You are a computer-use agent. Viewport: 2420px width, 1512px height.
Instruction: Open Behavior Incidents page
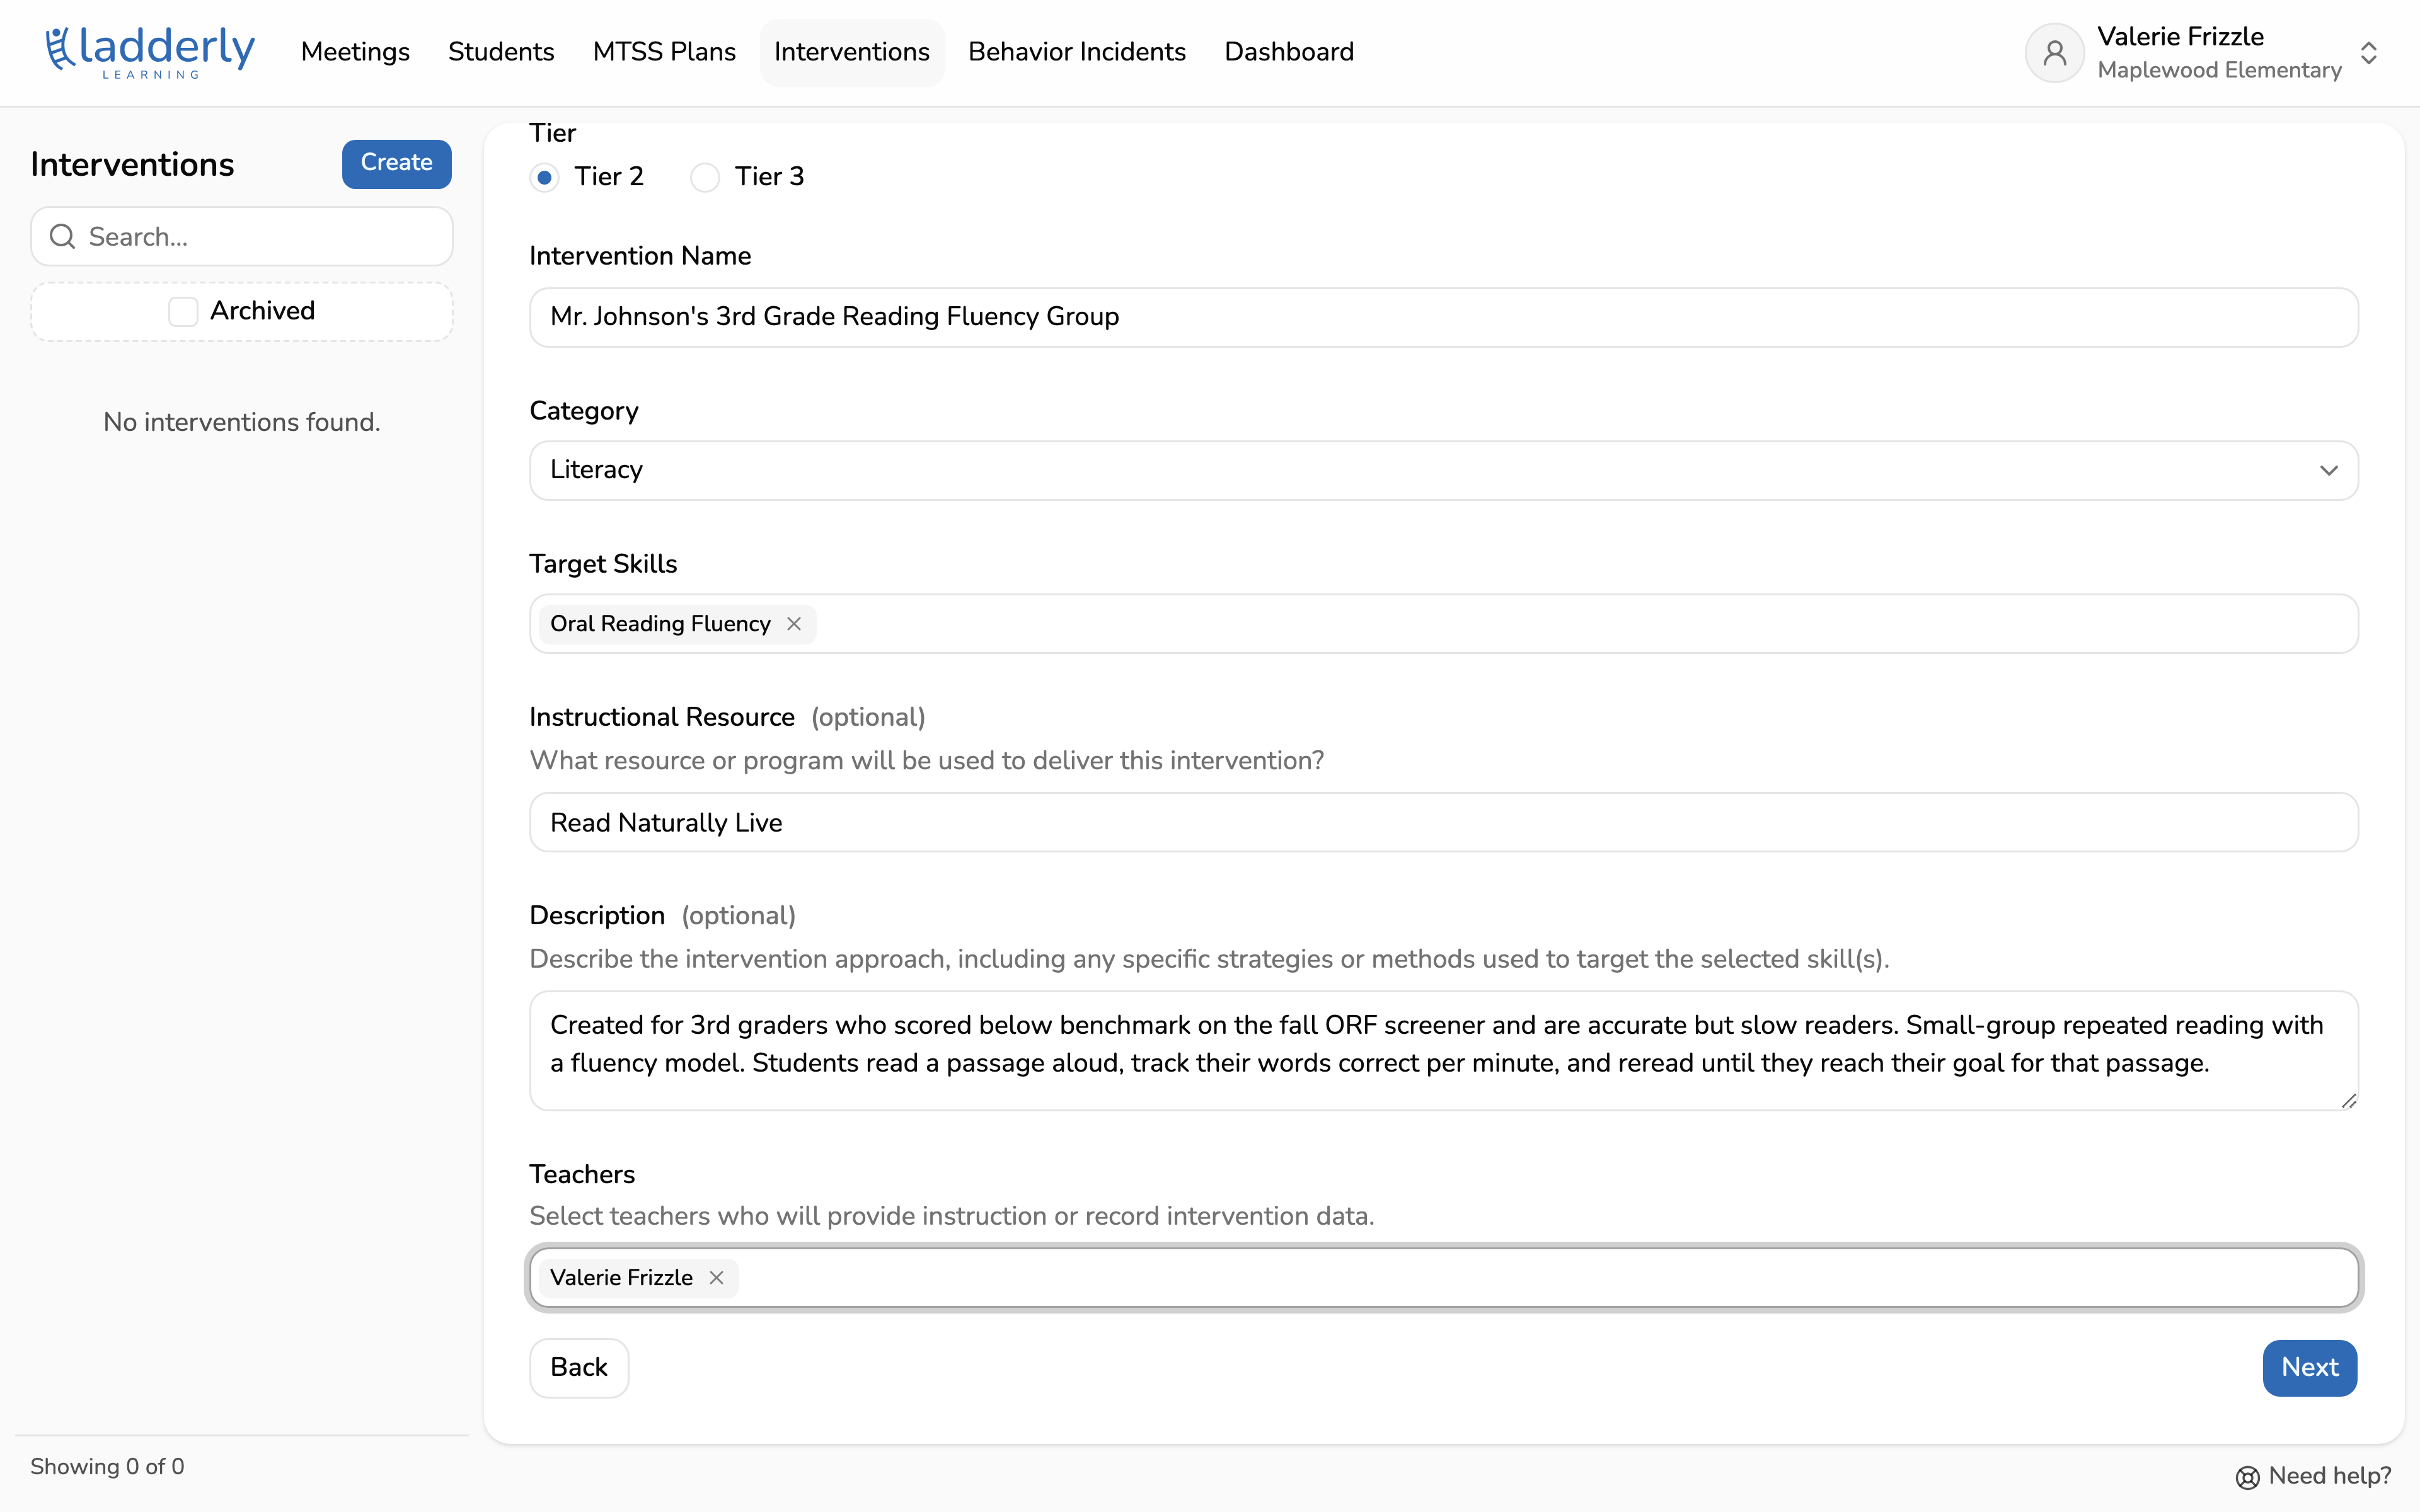[x=1077, y=52]
